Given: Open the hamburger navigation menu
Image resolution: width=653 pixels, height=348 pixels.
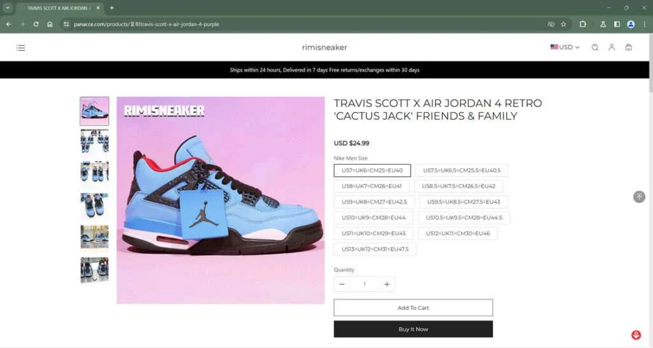Looking at the screenshot, I should [x=21, y=48].
